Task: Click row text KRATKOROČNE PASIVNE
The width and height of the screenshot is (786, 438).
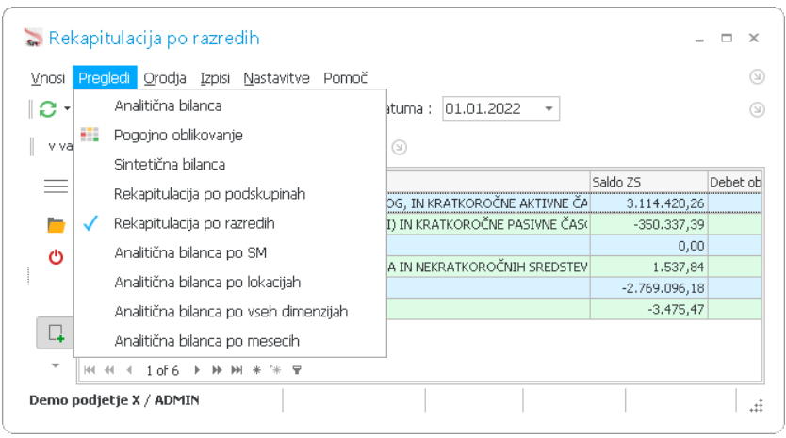Action: pos(486,224)
